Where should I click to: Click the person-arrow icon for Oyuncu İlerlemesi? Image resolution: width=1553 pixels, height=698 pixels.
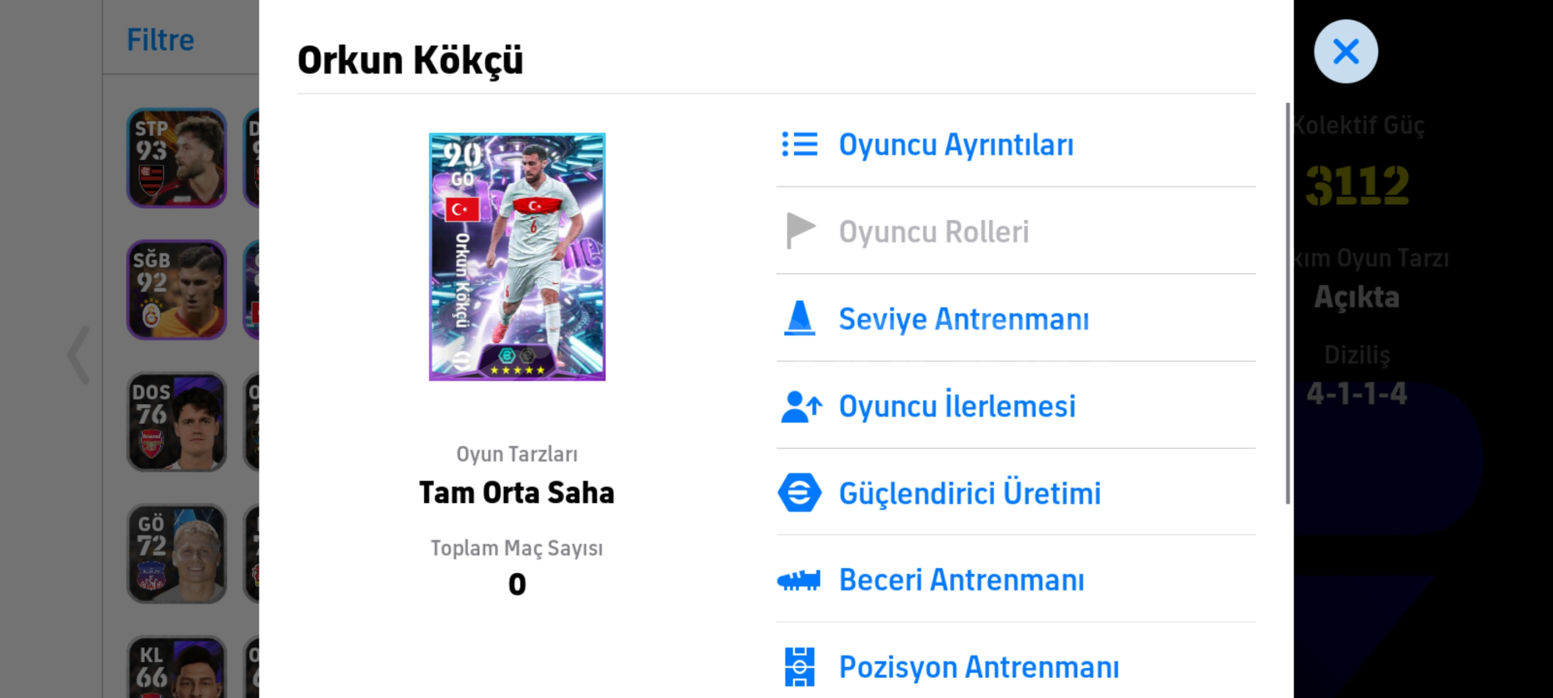(801, 407)
